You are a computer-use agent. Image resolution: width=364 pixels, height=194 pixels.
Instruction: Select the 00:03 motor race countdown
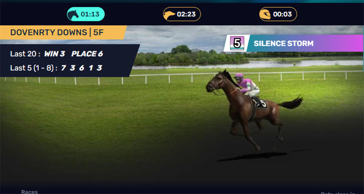tap(282, 14)
